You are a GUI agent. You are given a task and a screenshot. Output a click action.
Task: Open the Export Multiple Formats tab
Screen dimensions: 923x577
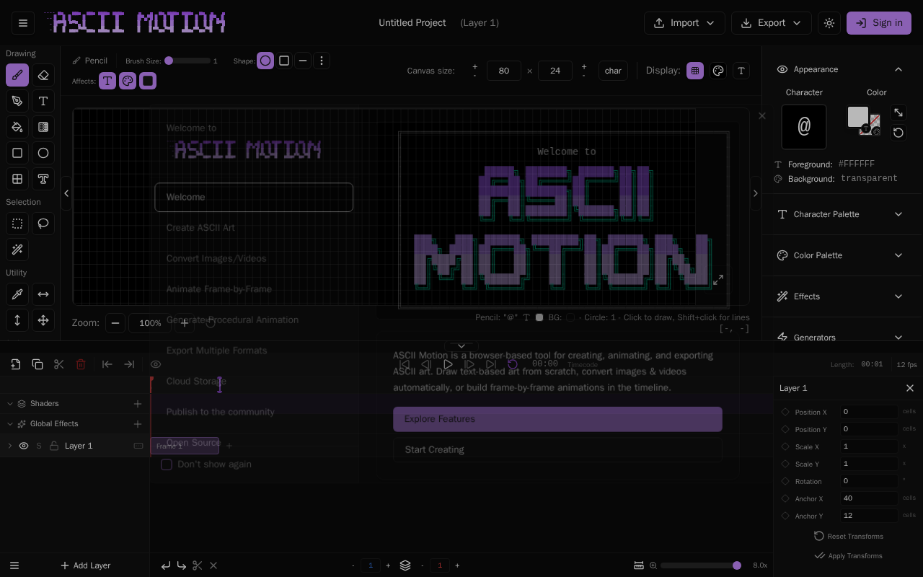[254, 351]
